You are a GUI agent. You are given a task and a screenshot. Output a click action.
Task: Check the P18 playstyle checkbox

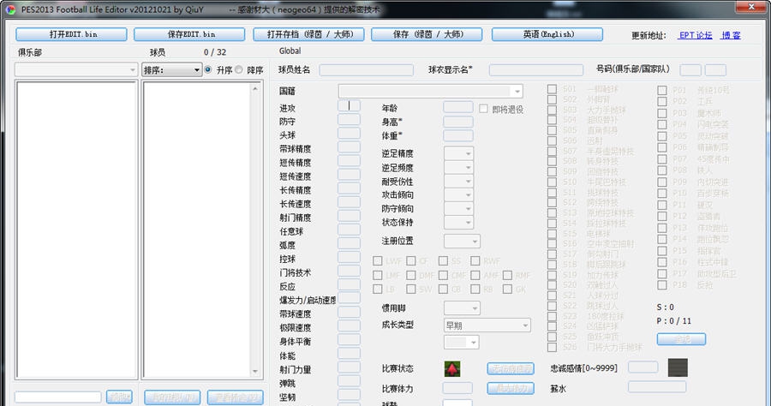coord(662,285)
